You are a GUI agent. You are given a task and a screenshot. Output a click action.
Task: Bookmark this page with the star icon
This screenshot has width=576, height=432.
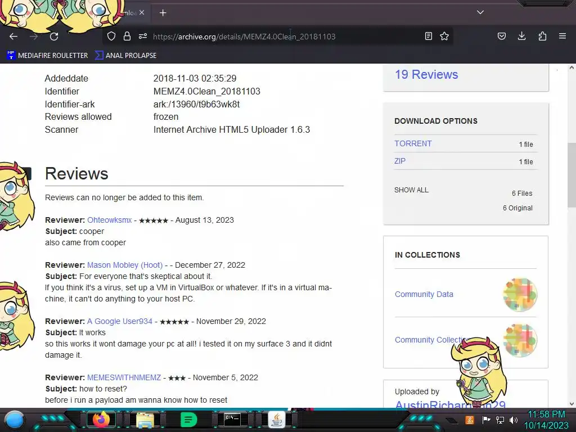pos(444,36)
